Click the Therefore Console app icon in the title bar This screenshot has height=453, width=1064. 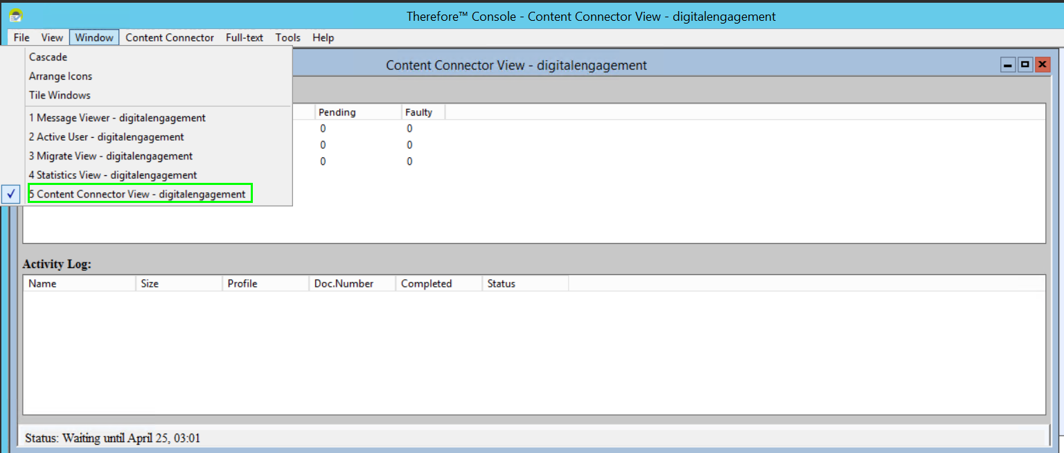[17, 15]
